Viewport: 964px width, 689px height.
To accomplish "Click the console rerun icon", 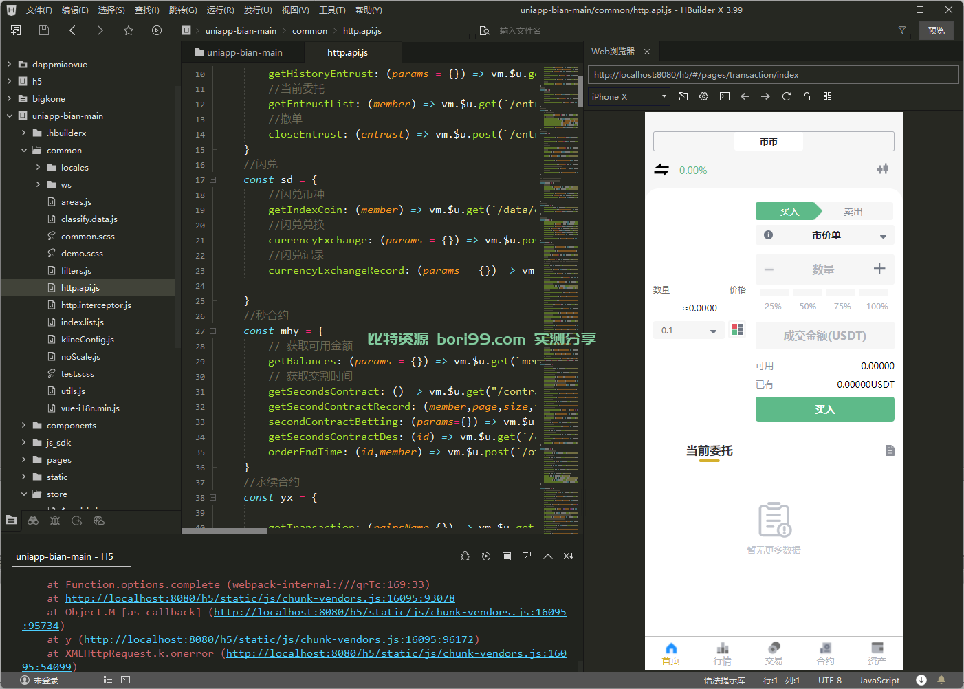I will point(486,556).
